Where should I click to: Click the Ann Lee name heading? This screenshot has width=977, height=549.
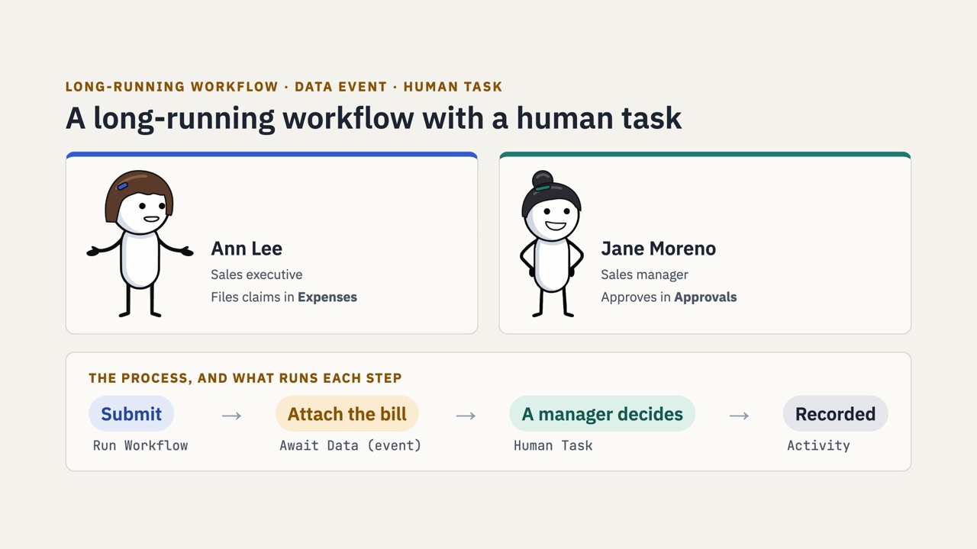point(247,249)
